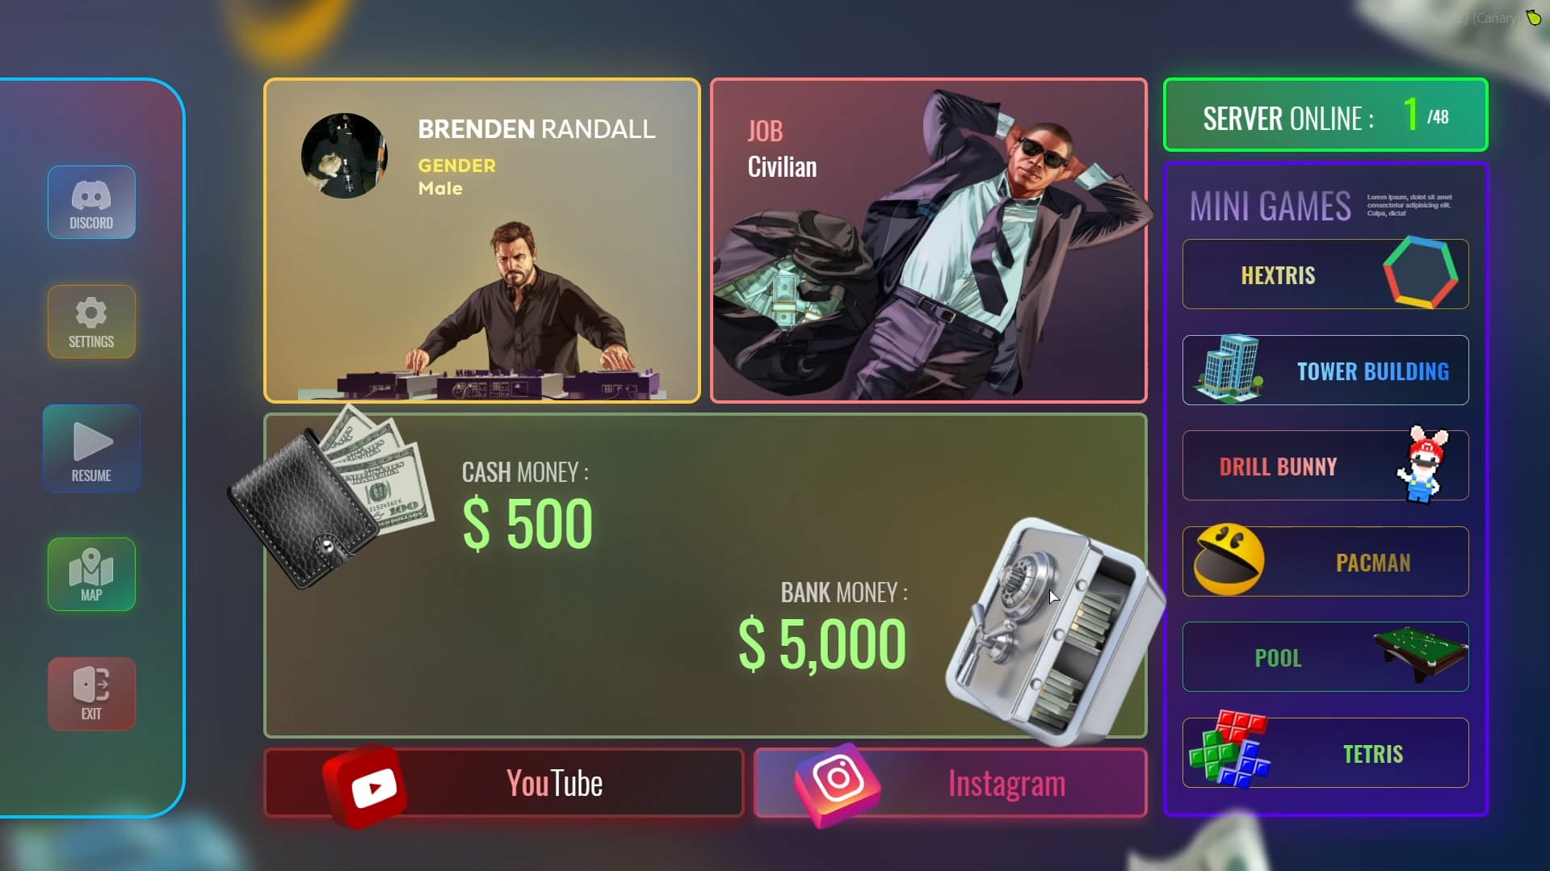
Task: Click the safe icon beside Bank Money
Action: [1056, 631]
